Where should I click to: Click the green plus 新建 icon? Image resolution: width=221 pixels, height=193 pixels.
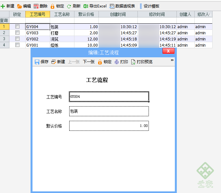(x=3, y=6)
